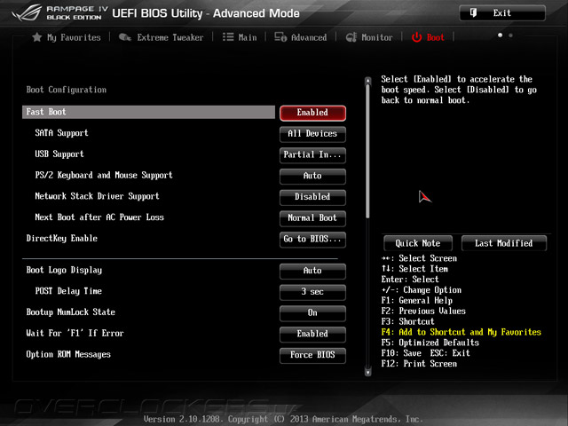Screen dimensions: 568x426
Task: Select the Option ROM Messages label
Action: [68, 354]
